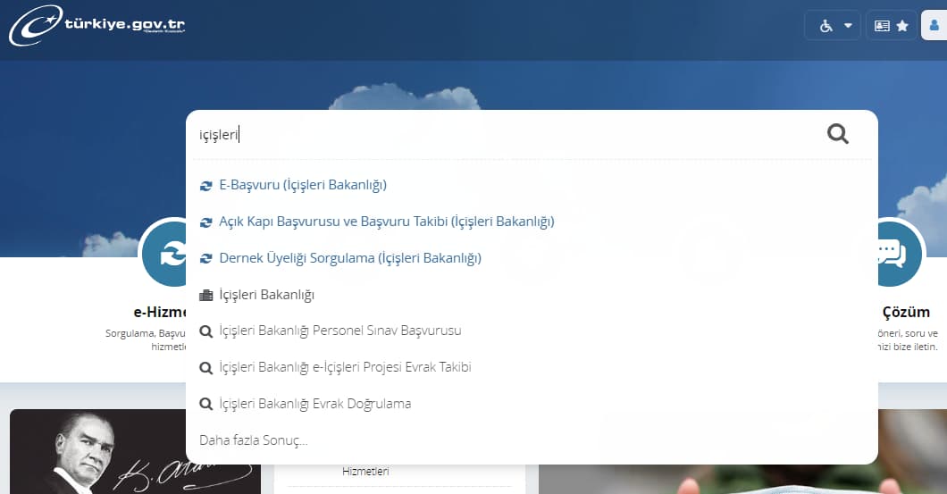Open the user login icon
The image size is (947, 494).
coord(934,25)
